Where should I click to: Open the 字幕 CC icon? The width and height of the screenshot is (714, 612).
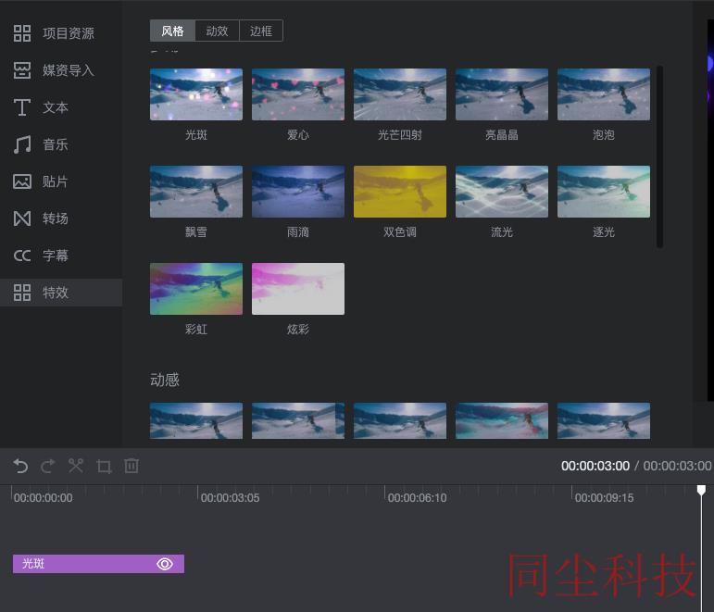coord(22,256)
